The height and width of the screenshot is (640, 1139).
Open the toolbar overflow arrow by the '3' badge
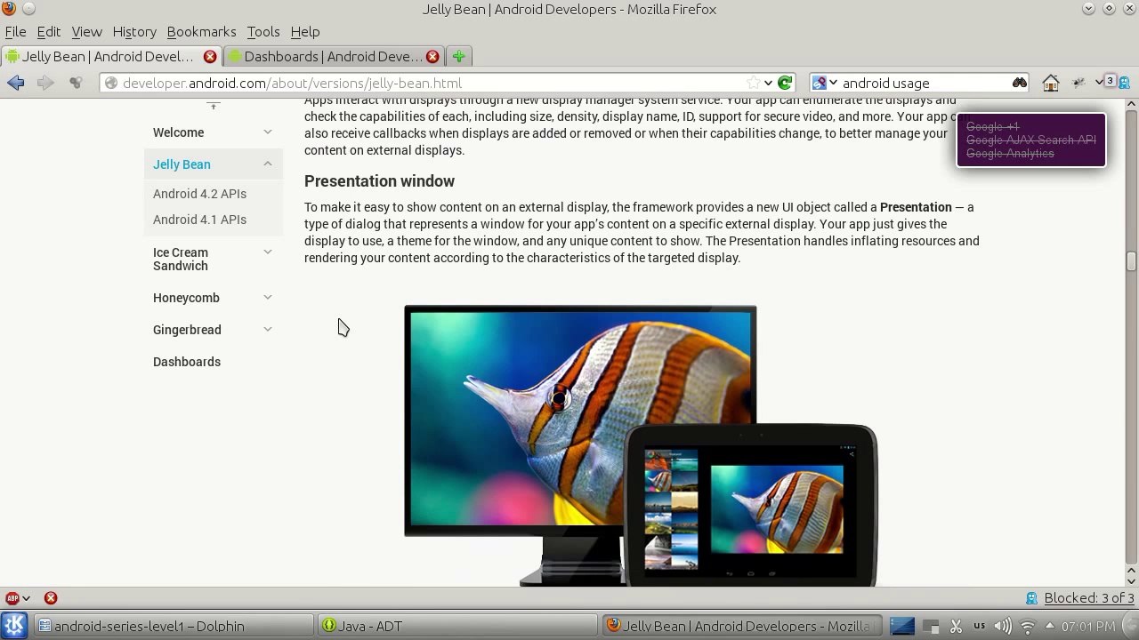tap(1099, 82)
